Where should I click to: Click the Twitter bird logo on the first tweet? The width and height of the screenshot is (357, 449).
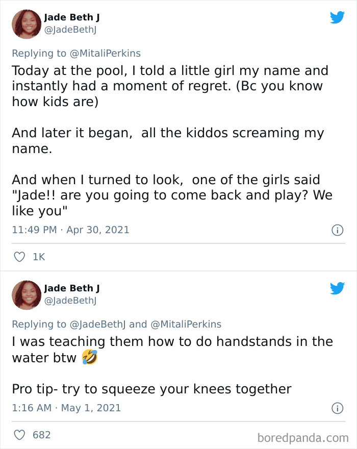click(338, 17)
